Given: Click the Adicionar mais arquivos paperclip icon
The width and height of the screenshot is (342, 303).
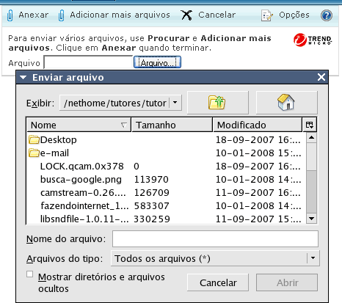Looking at the screenshot, I should (62, 15).
